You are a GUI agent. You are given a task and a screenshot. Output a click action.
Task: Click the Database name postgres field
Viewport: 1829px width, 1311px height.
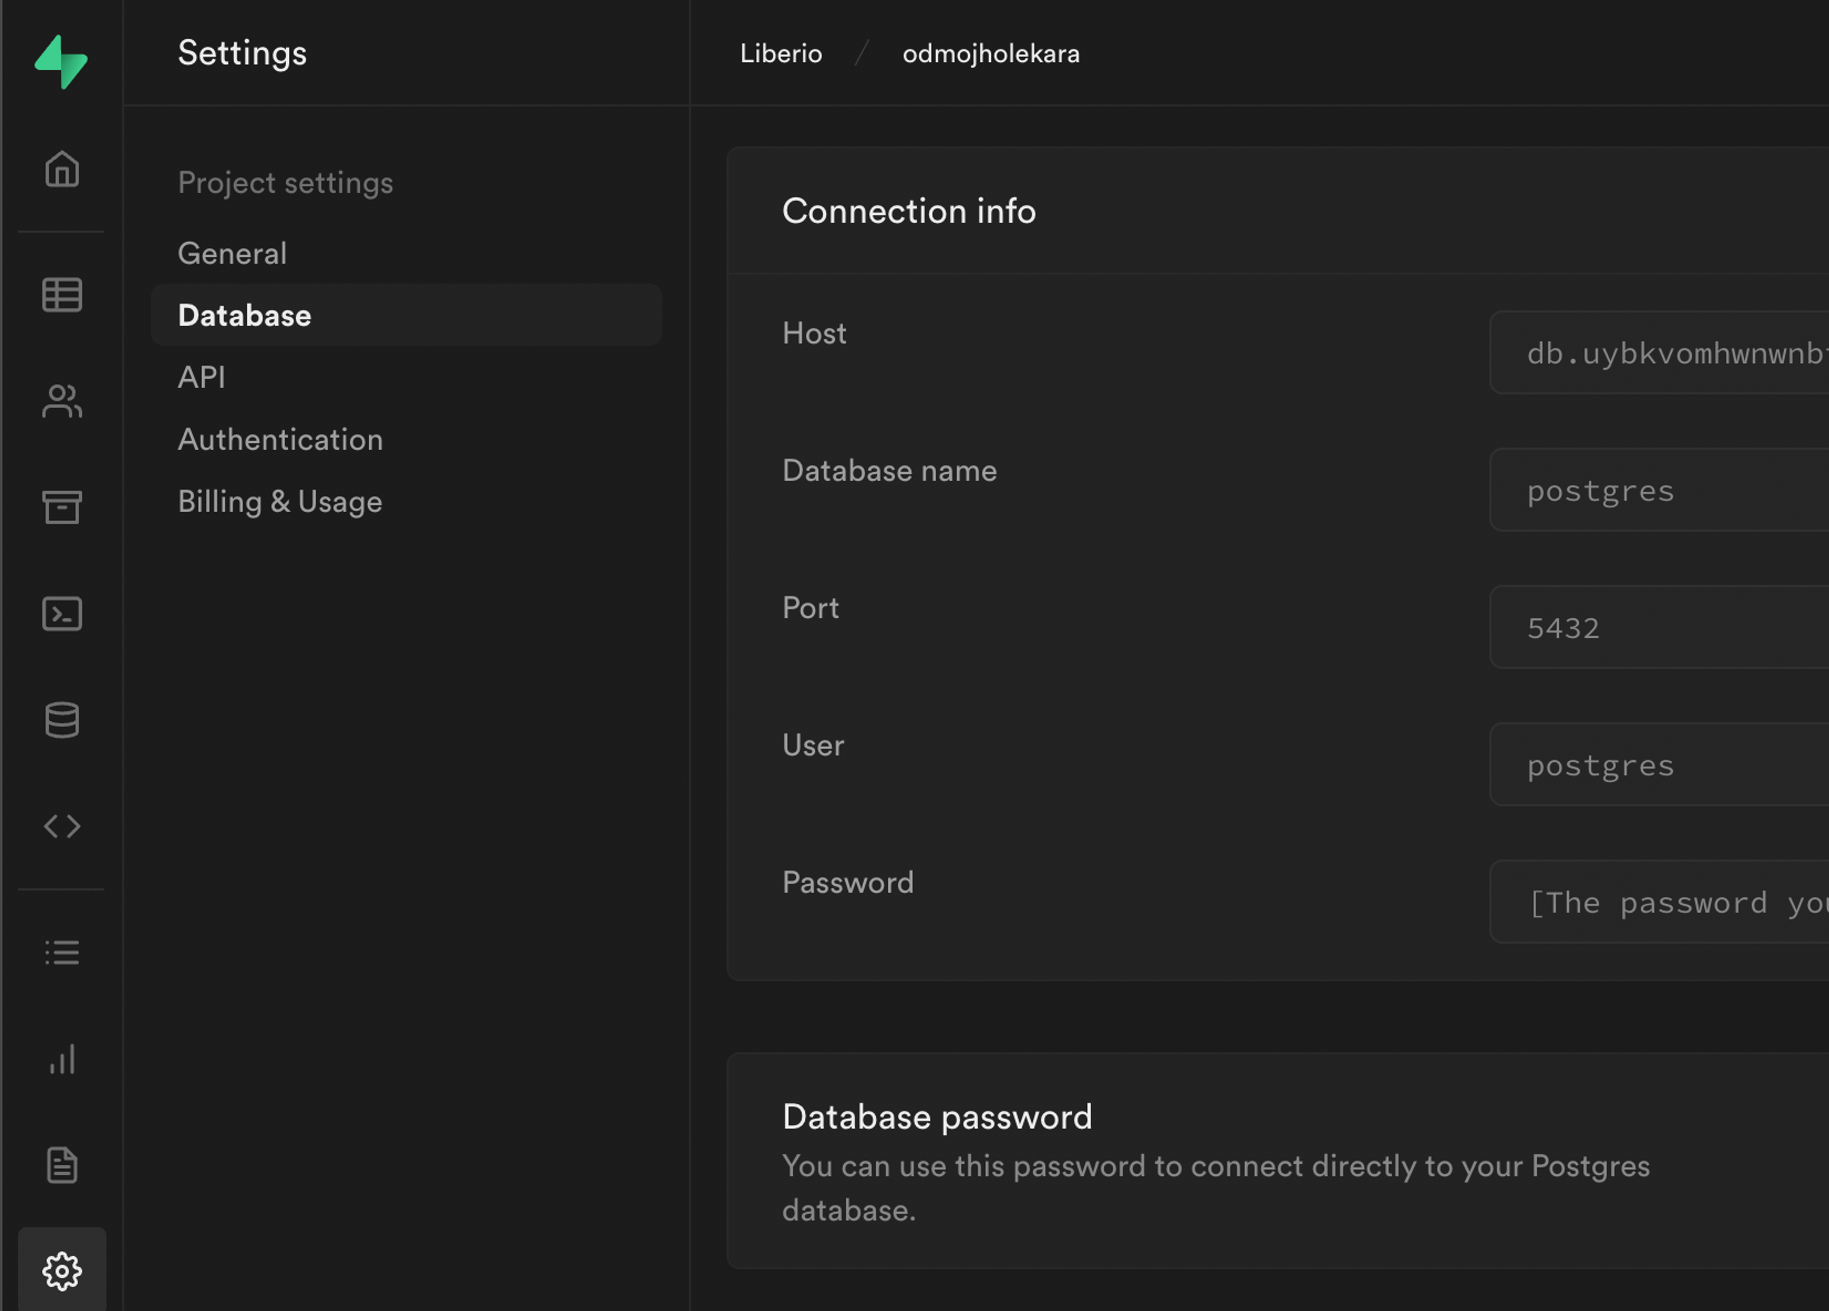[x=1659, y=491]
